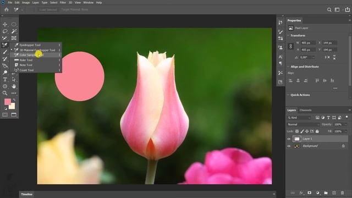Screen dimensions: 352x198
Task: Turn layer filtering on or off
Action: pyautogui.click(x=346, y=117)
